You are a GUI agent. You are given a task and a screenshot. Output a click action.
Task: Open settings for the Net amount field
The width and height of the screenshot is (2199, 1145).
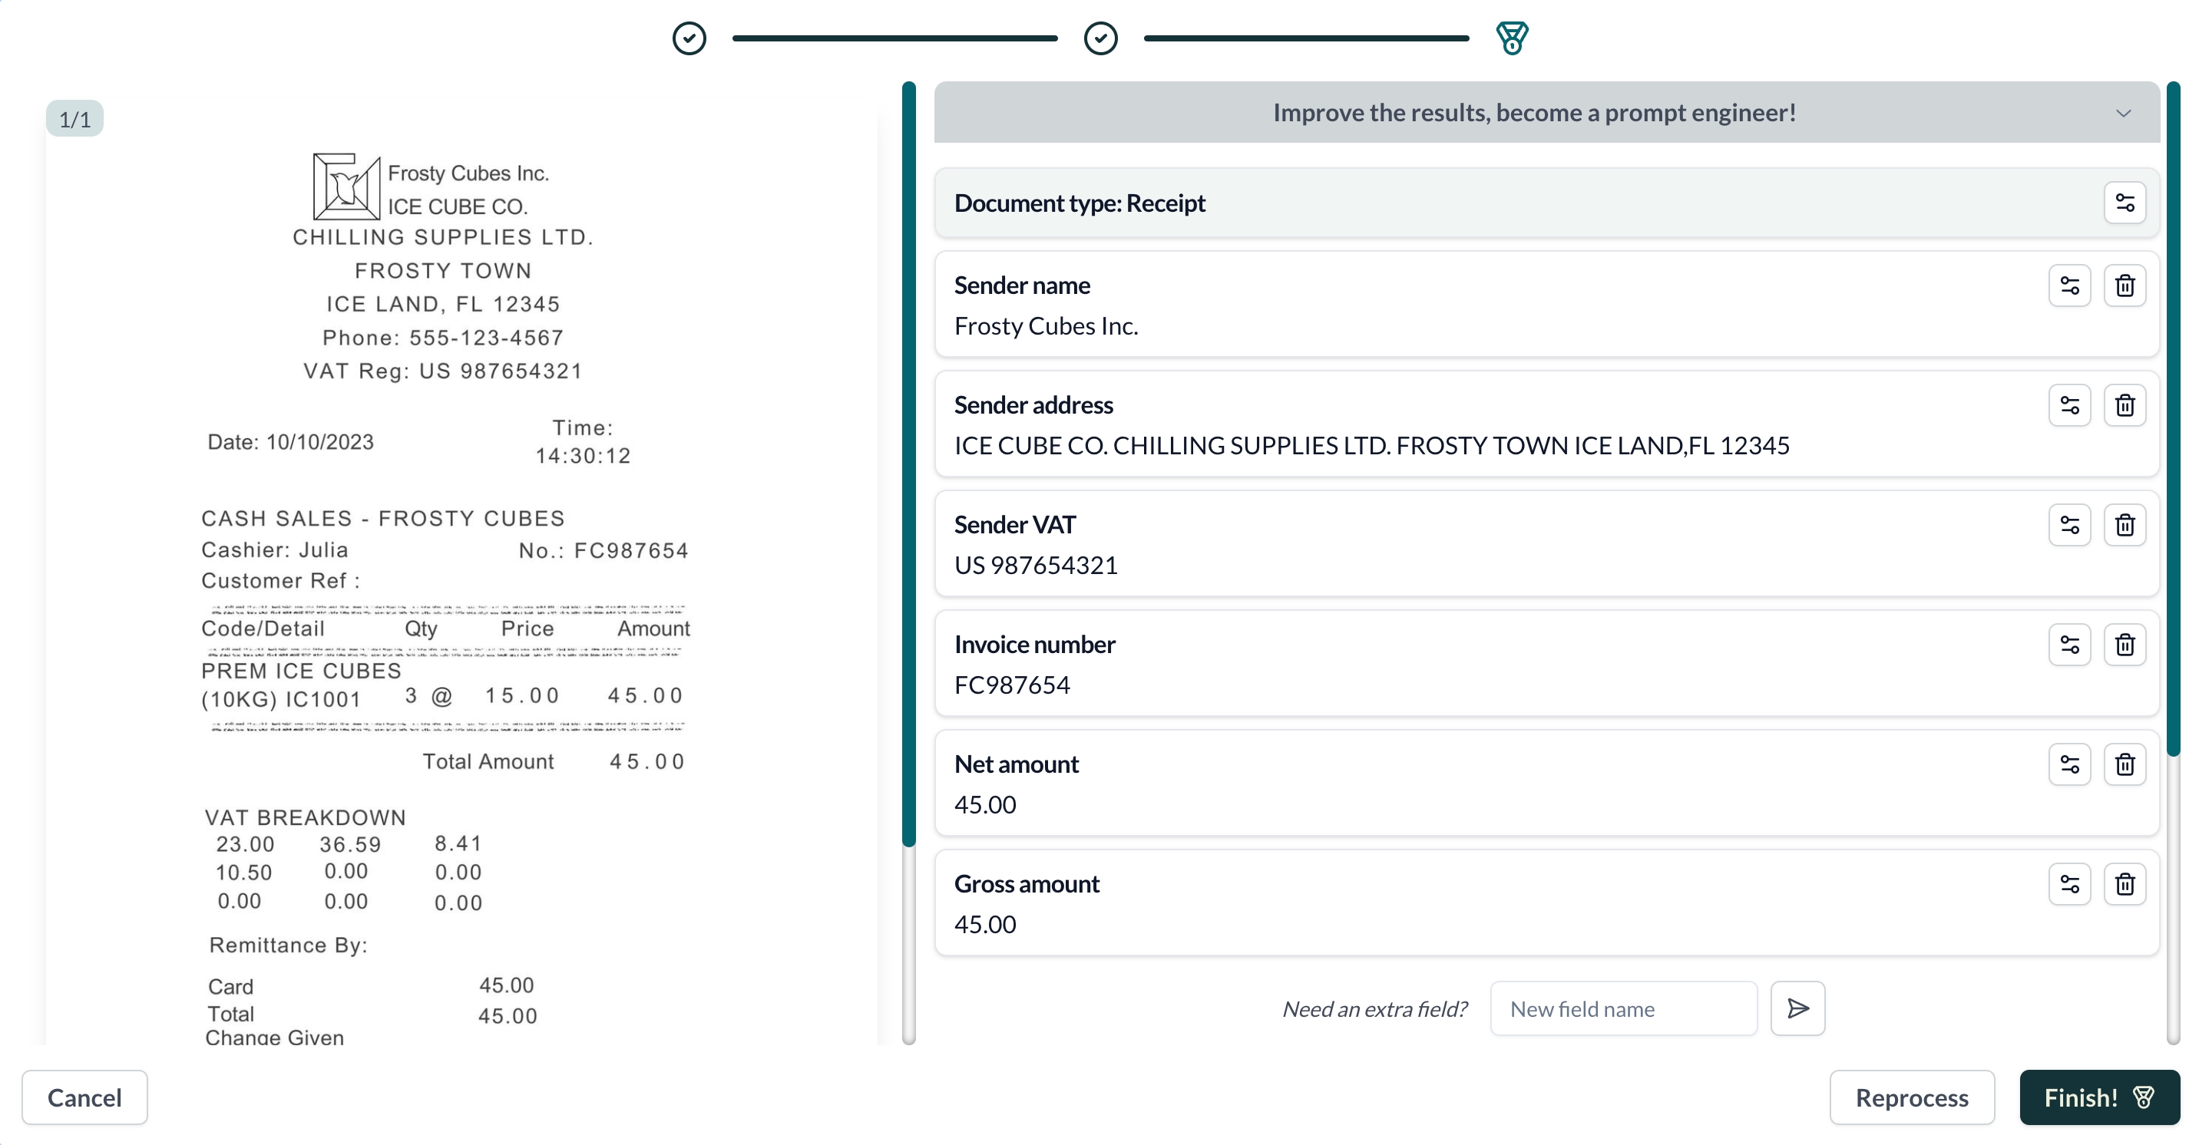pos(2069,764)
